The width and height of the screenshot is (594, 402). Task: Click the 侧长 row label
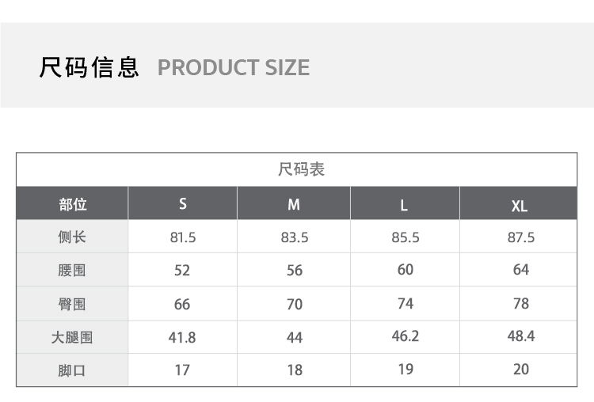72,237
